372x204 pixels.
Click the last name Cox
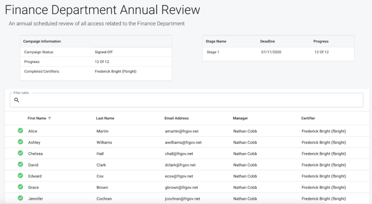[100, 176]
